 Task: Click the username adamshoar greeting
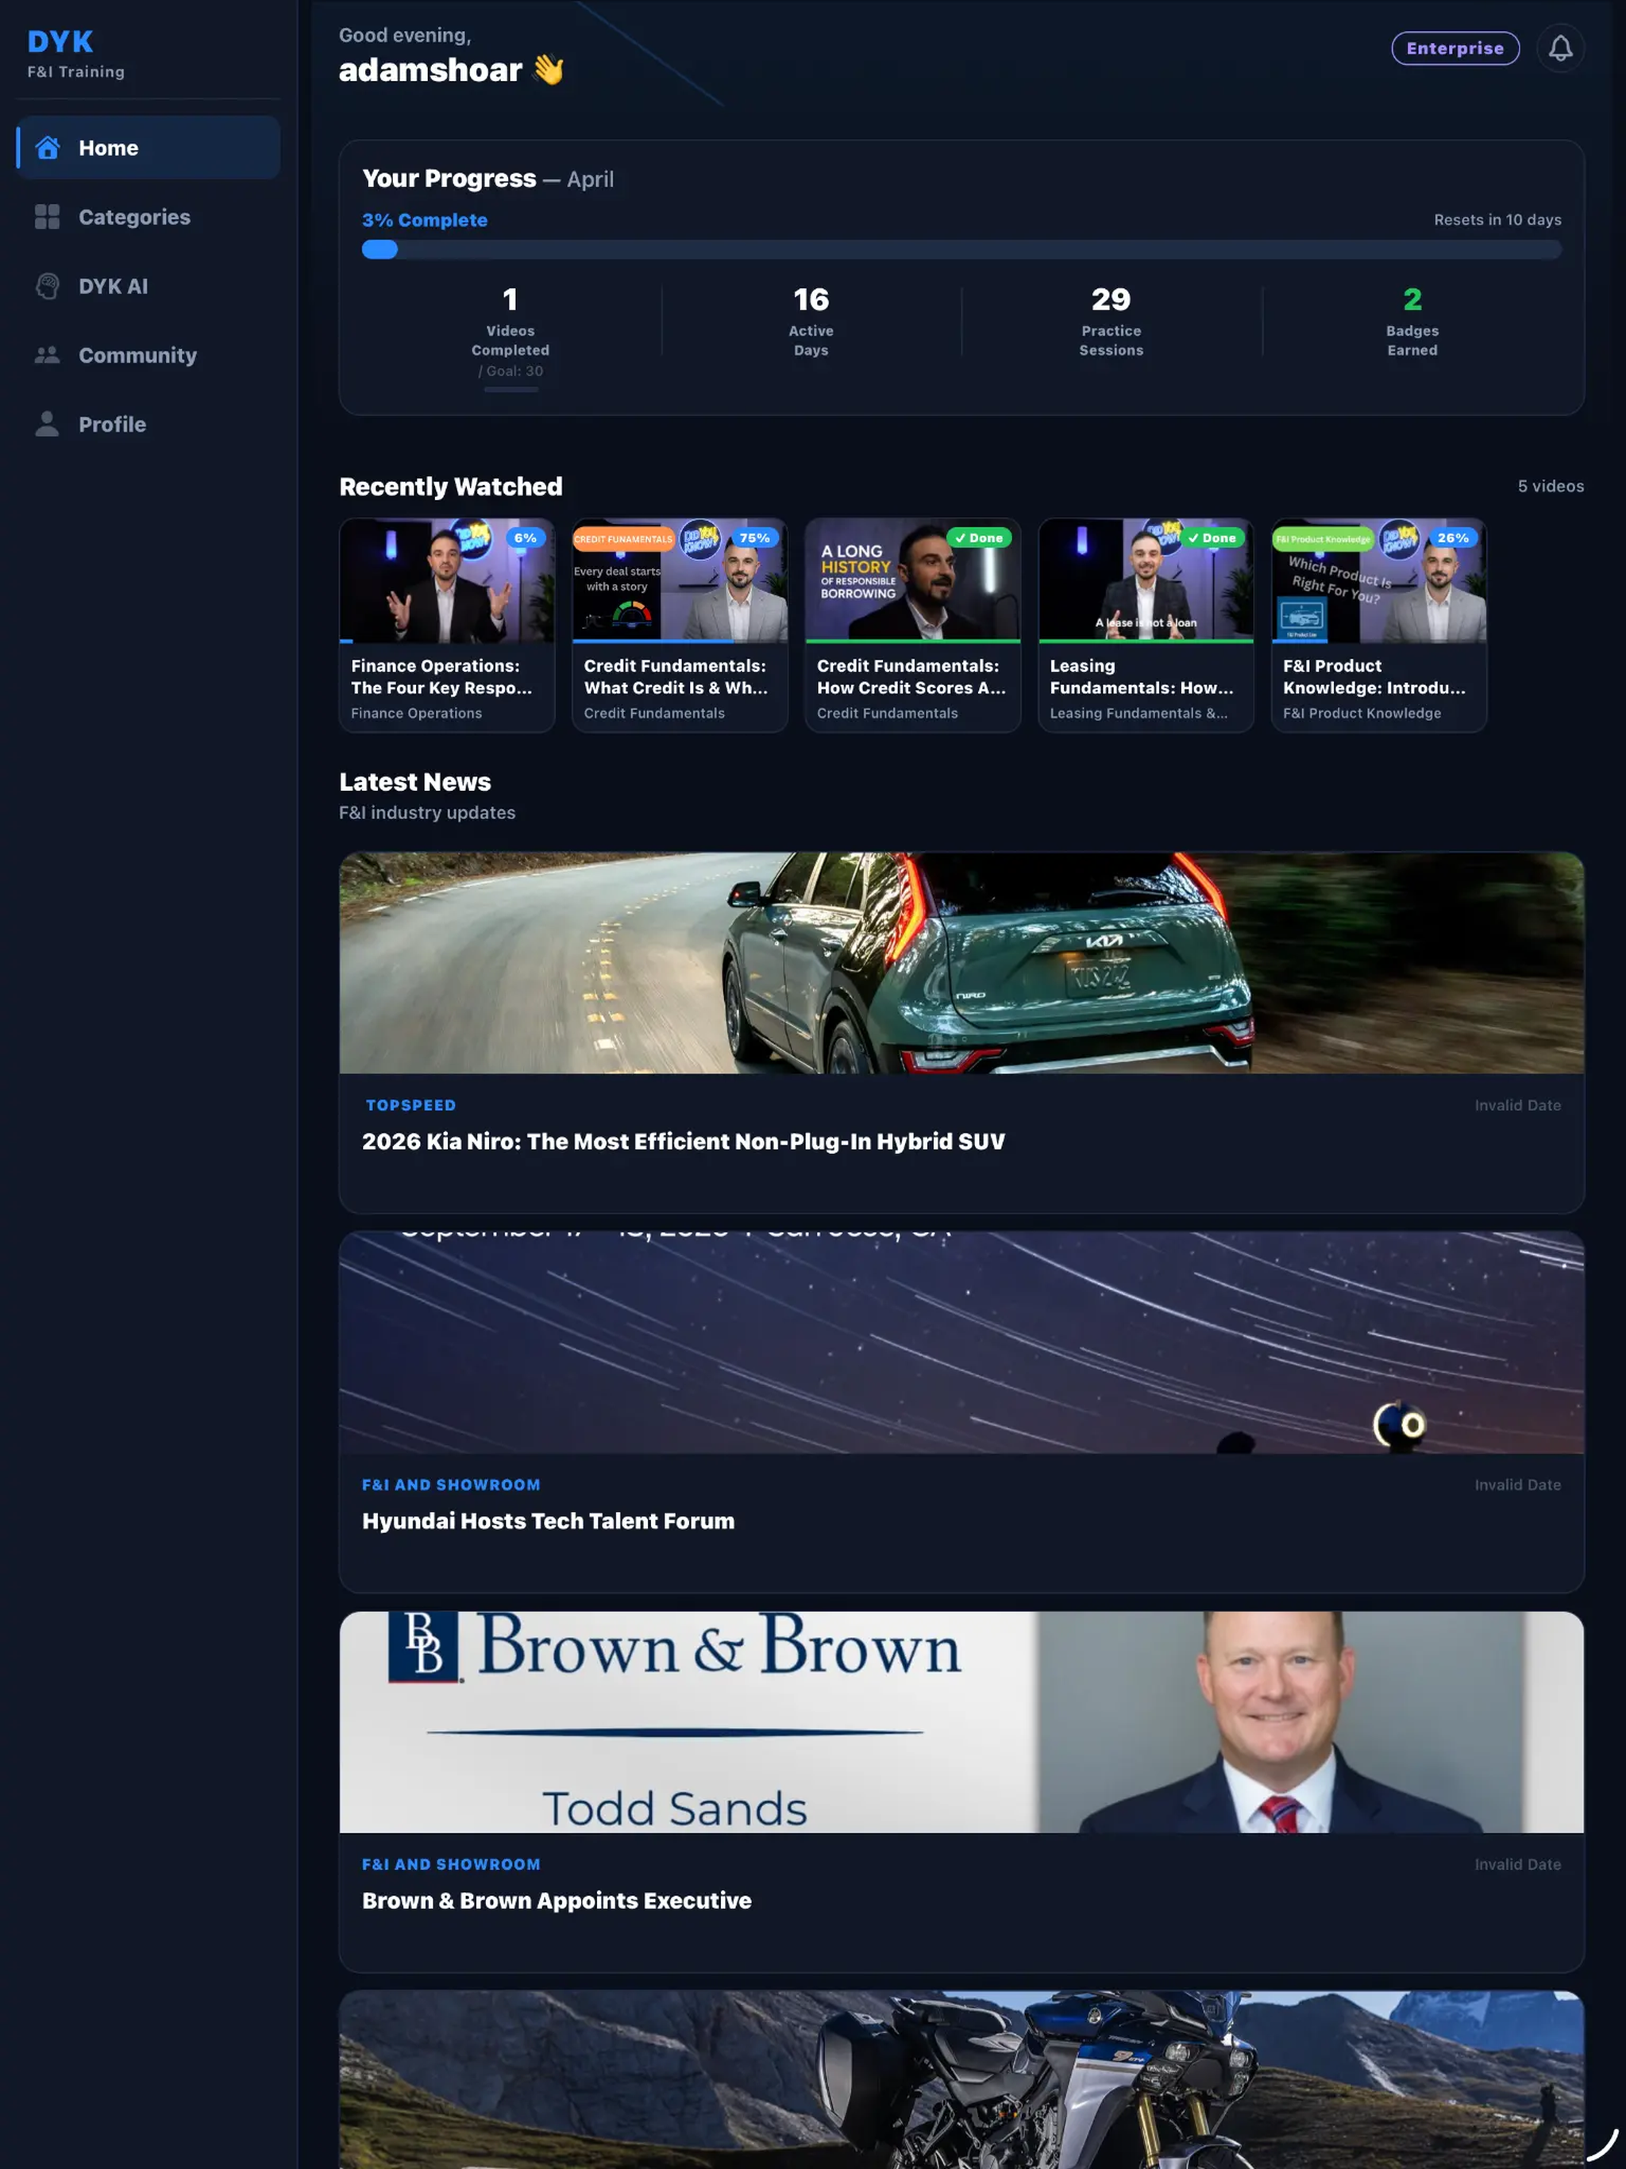click(430, 70)
